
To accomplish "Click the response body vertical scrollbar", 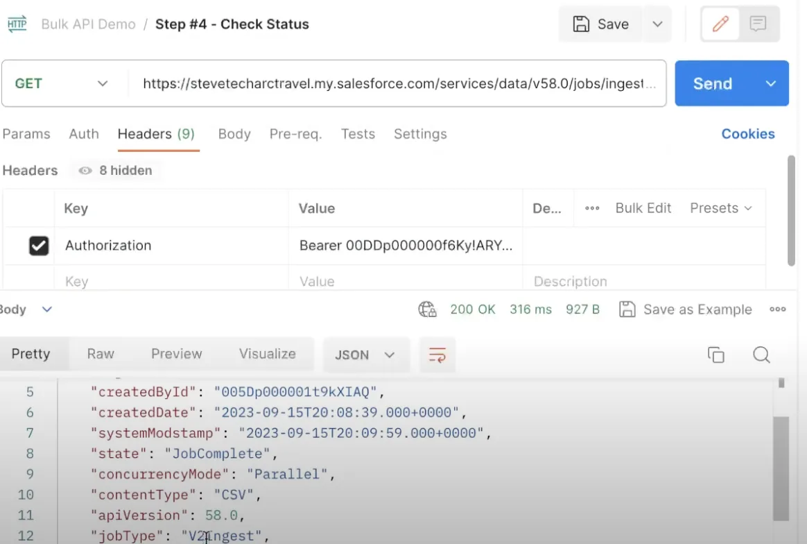I will coord(781,468).
